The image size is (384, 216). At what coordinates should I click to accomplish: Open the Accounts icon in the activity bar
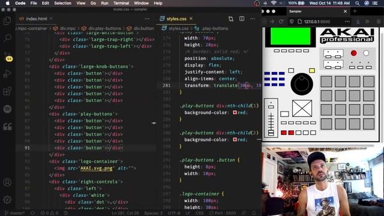pyautogui.click(x=7, y=182)
